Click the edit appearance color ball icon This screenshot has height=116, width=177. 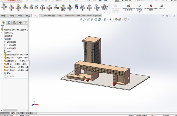click(x=116, y=19)
